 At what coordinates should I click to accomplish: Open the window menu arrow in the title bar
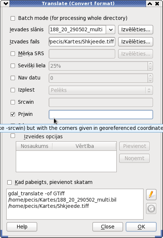tap(6, 3)
